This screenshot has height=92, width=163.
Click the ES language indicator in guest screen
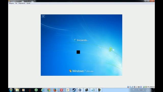tap(43, 16)
